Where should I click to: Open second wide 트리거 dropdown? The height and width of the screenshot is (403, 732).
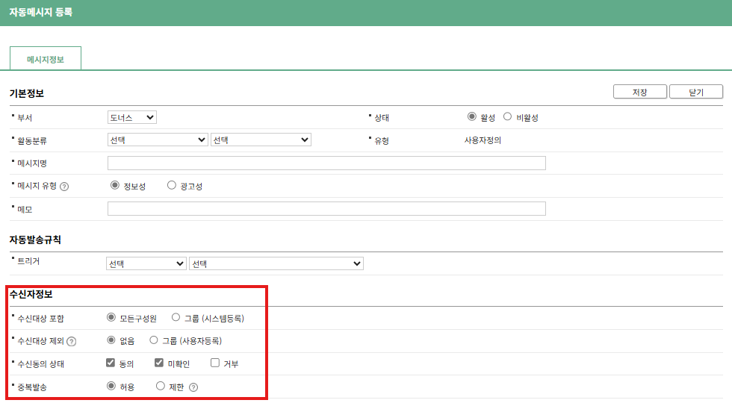276,263
